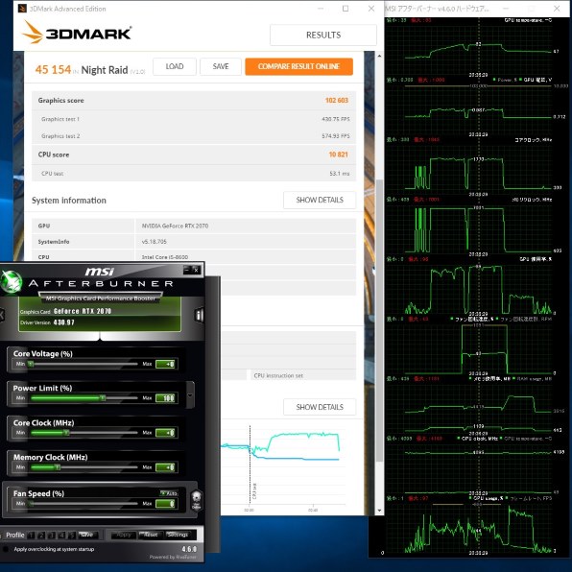Click the 3DMark scrollbar up arrow

[379, 56]
